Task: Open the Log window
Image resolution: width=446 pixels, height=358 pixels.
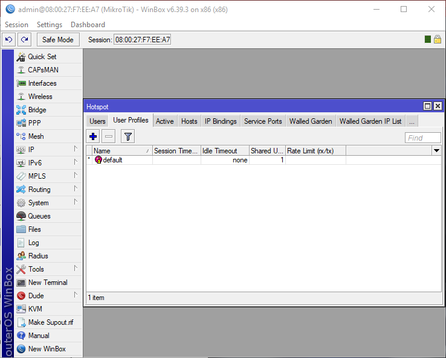Action: click(48, 243)
